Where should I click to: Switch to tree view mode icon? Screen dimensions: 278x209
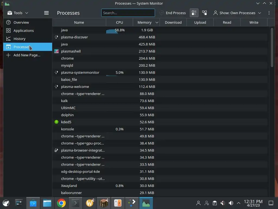click(204, 13)
